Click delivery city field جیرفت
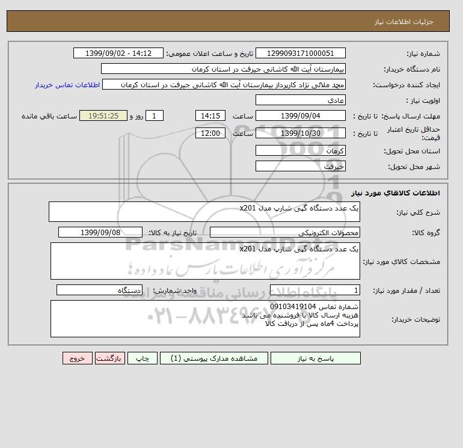This screenshot has width=463, height=448. [x=300, y=166]
